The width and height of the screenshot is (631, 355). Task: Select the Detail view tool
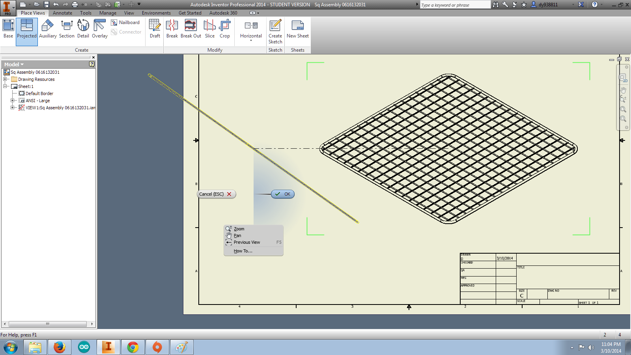pos(83,30)
